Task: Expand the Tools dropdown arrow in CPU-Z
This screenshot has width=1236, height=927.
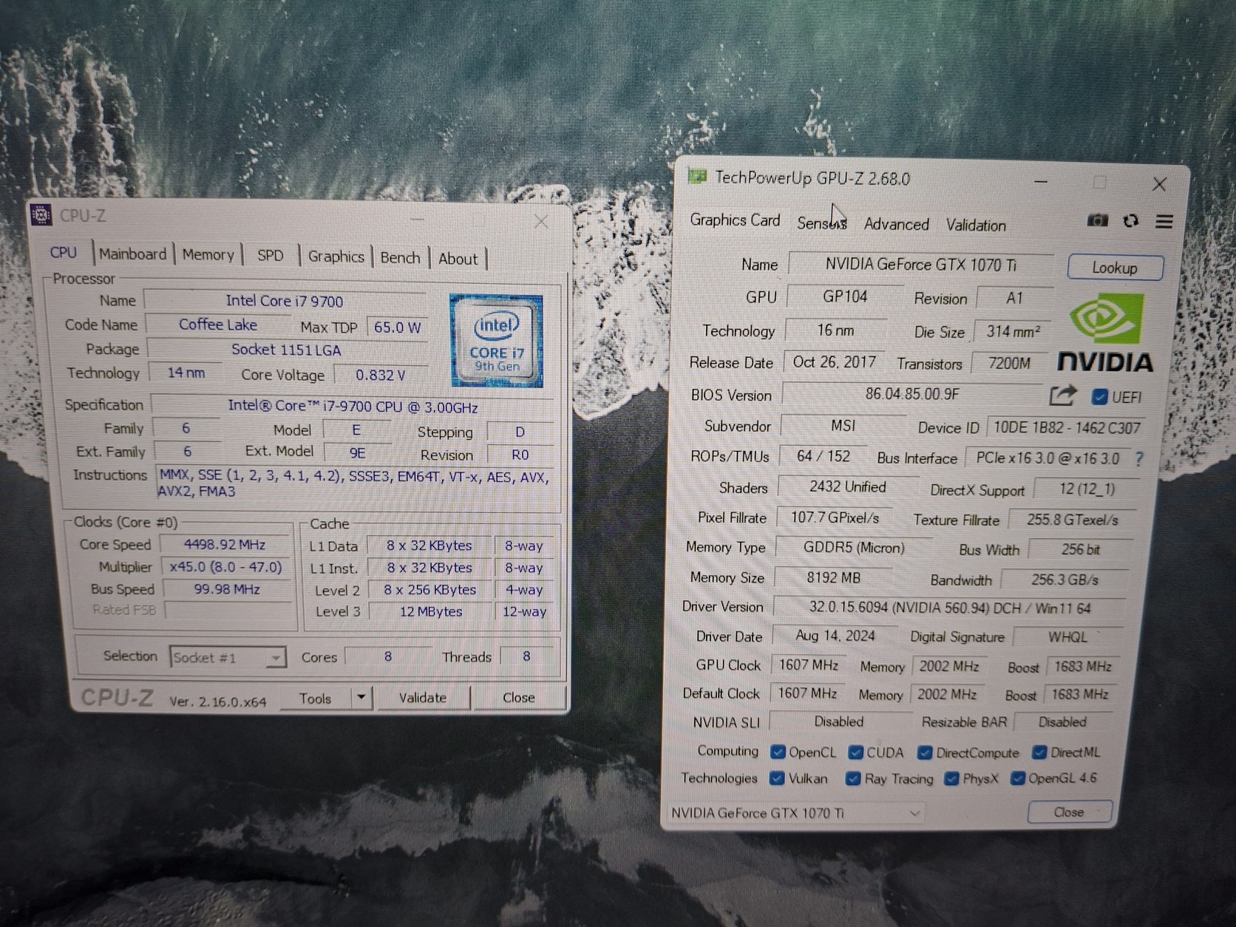Action: coord(361,697)
